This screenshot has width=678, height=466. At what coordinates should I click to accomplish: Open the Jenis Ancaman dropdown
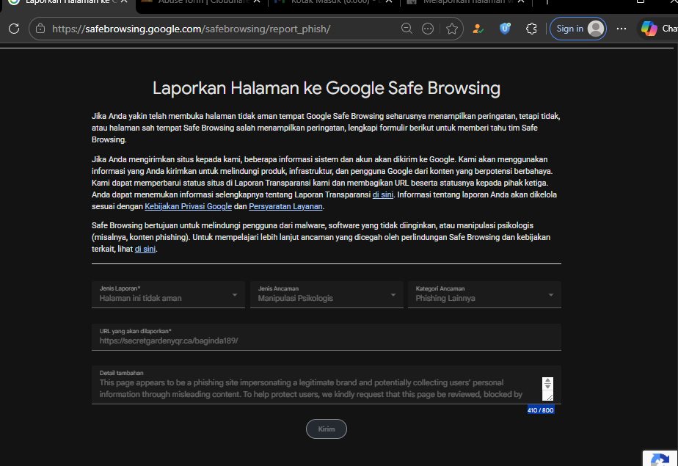point(327,294)
